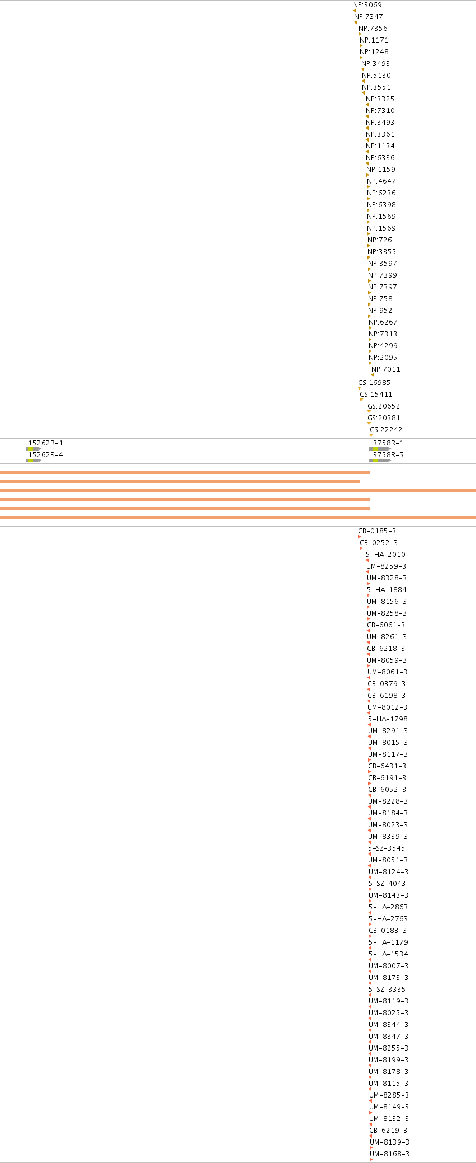Viewport: 476px width, 1163px height.
Task: Open the NP:6336 feature
Action: (x=380, y=158)
